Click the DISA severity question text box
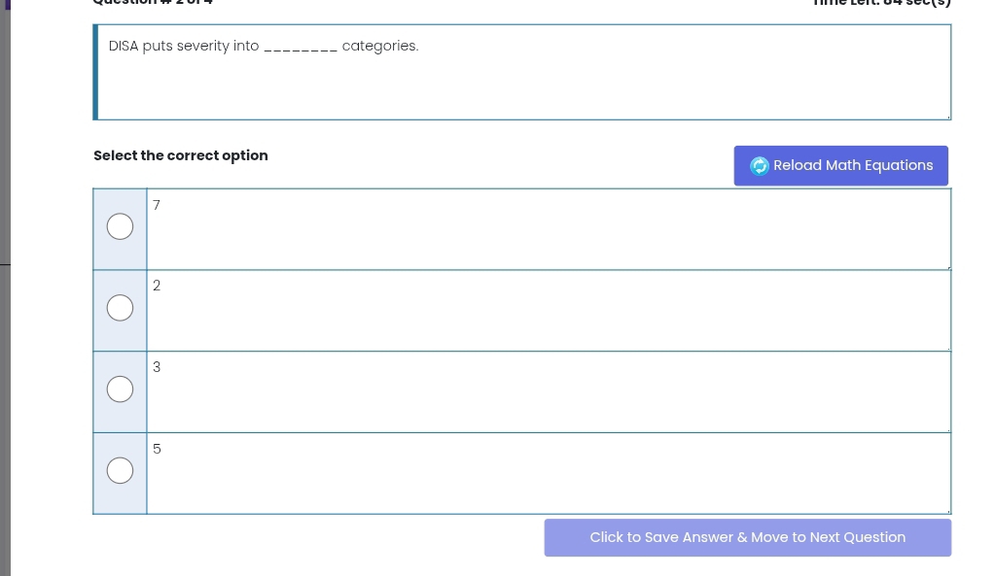Viewport: 995px width, 576px height. tap(523, 73)
